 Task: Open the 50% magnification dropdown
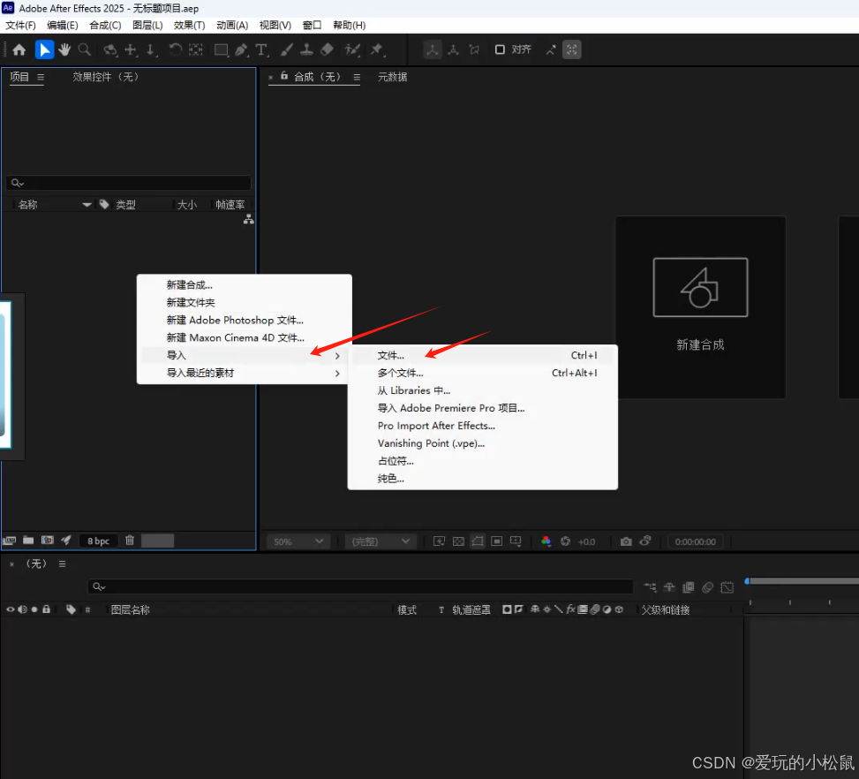pyautogui.click(x=298, y=541)
